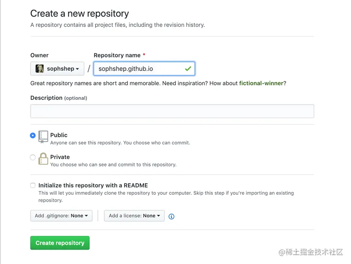Click the Public option label

(59, 135)
